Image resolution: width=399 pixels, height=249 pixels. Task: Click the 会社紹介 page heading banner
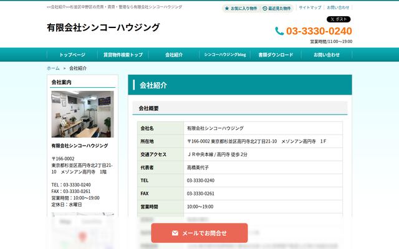pyautogui.click(x=240, y=85)
